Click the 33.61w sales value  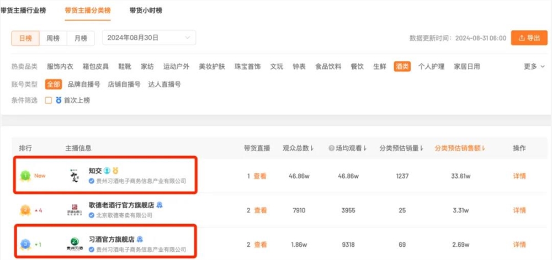[461, 176]
